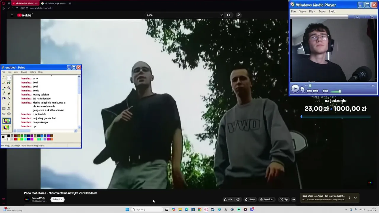This screenshot has height=213, width=379.
Task: Reload the browser page
Action: click(17, 8)
